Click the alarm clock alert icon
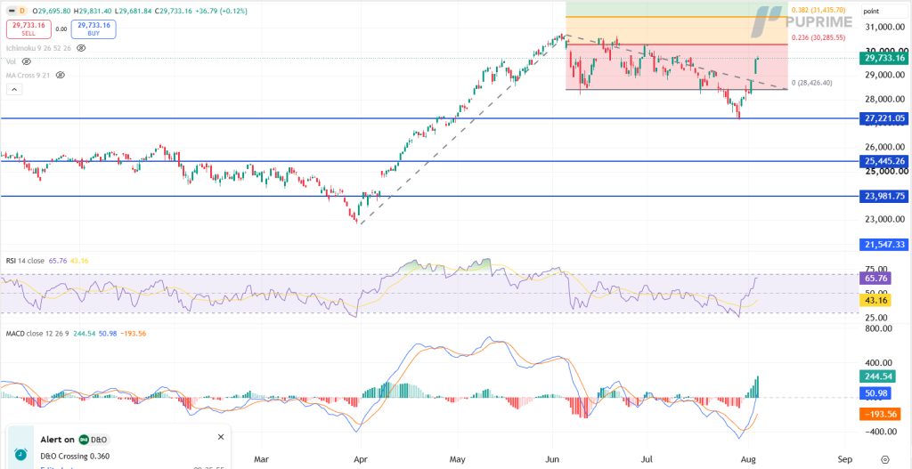 [21, 454]
